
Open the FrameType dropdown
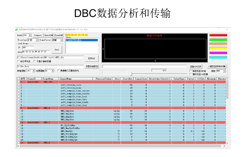(x=37, y=40)
